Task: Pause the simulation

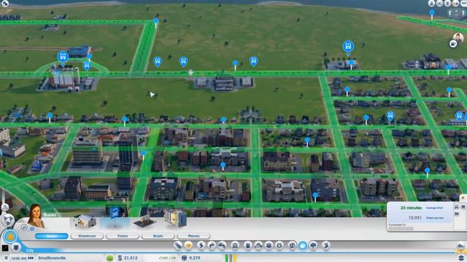Action: (x=6, y=258)
